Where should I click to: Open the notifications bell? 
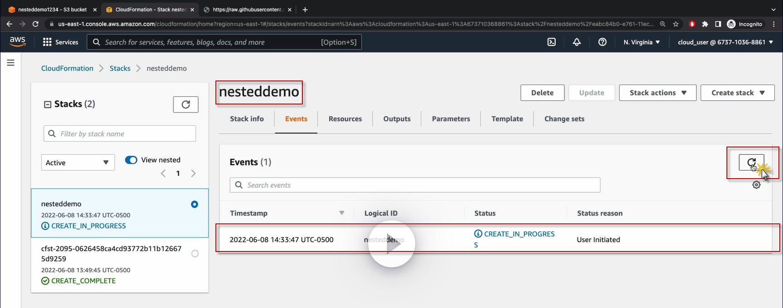(x=577, y=42)
